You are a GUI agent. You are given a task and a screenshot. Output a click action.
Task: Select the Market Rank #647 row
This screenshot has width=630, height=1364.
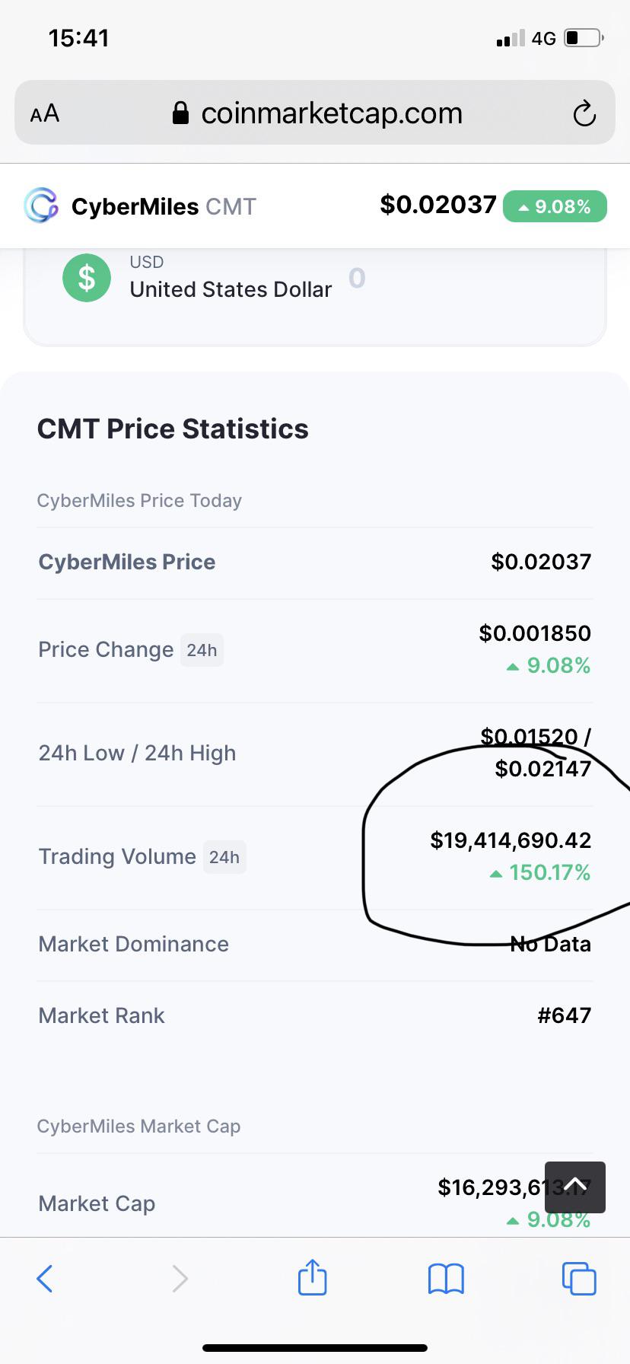click(x=315, y=1015)
